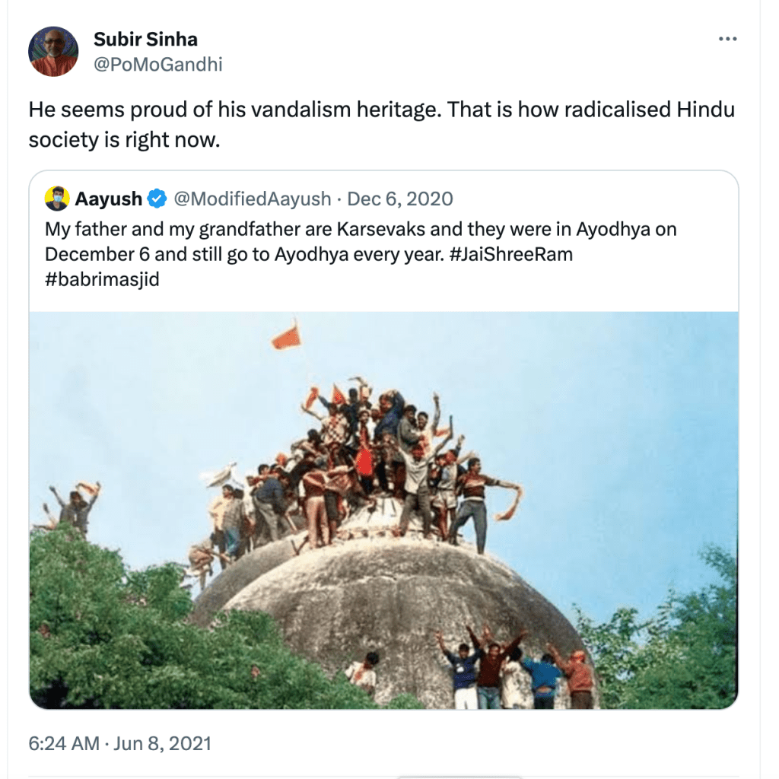Viewport: 779px width, 779px height.
Task: Open the #JaiShreeRam hashtag
Action: [507, 254]
